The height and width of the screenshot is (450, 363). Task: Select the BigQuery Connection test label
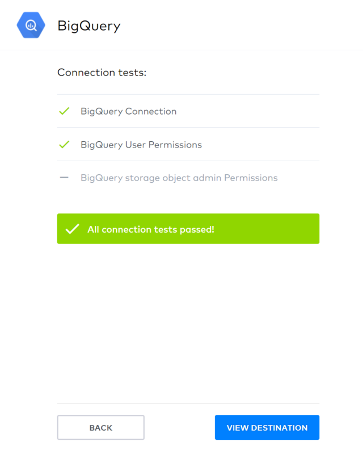coord(128,111)
